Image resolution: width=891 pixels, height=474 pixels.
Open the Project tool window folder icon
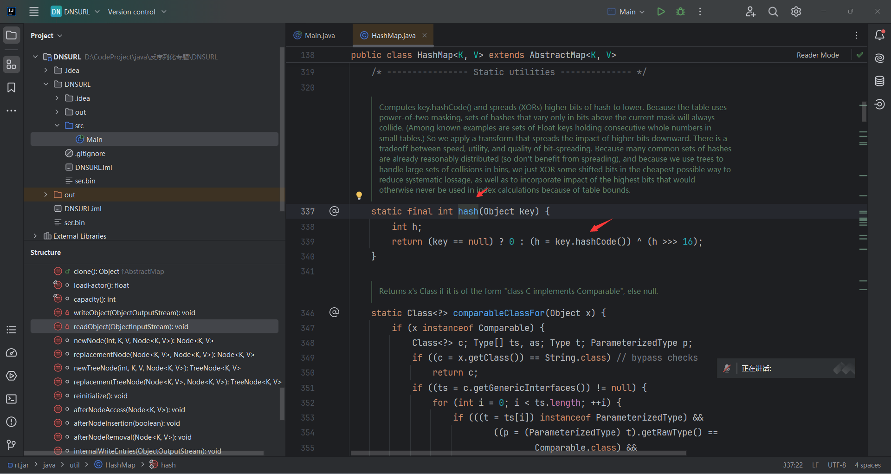tap(12, 35)
